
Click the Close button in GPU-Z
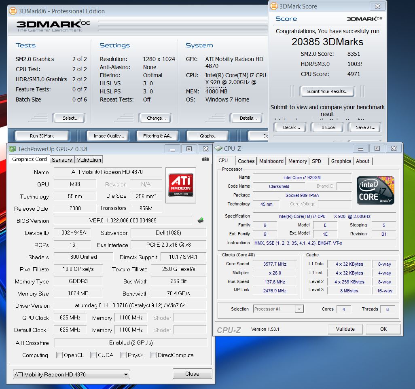pos(192,374)
